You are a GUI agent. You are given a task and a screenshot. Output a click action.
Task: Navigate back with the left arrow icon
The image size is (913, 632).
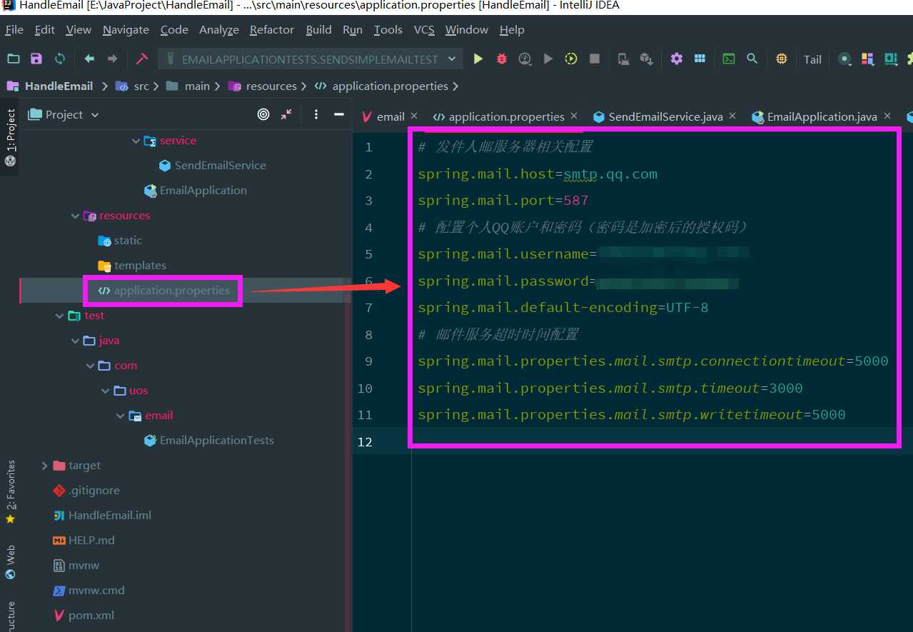(x=89, y=59)
